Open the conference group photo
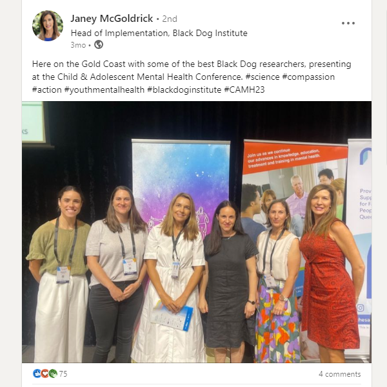 [197, 232]
